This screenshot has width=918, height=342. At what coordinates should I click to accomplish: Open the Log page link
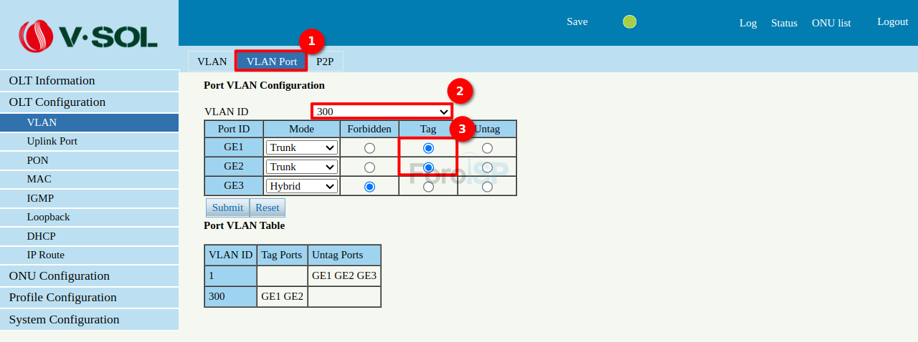(x=748, y=23)
